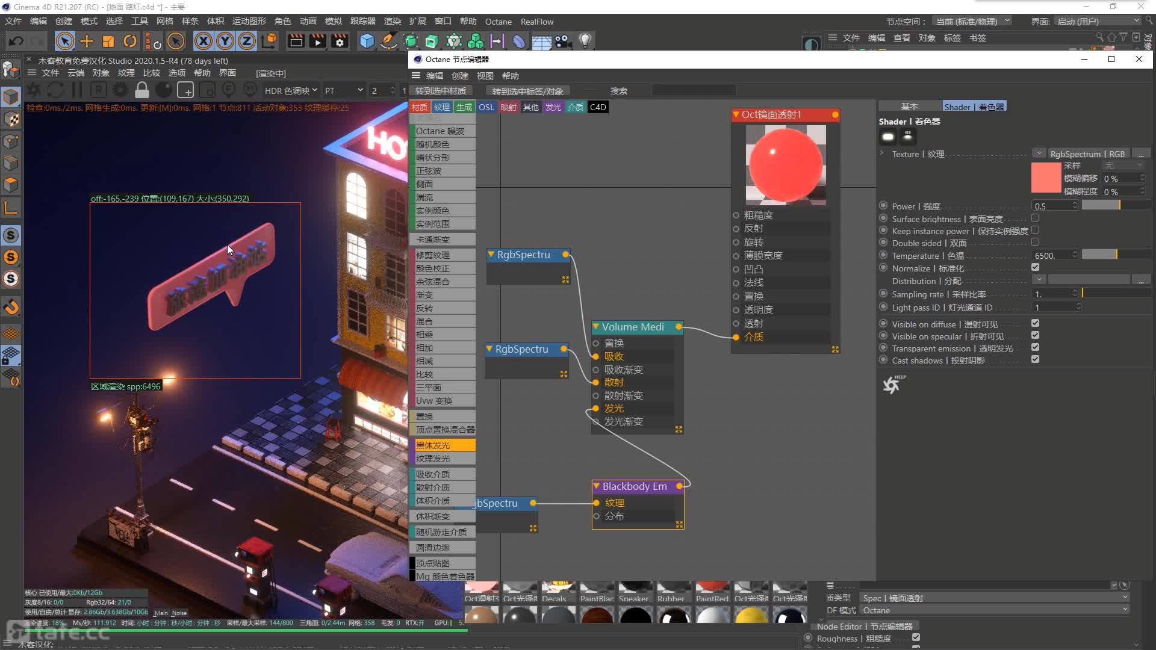Add a Light object

585,41
